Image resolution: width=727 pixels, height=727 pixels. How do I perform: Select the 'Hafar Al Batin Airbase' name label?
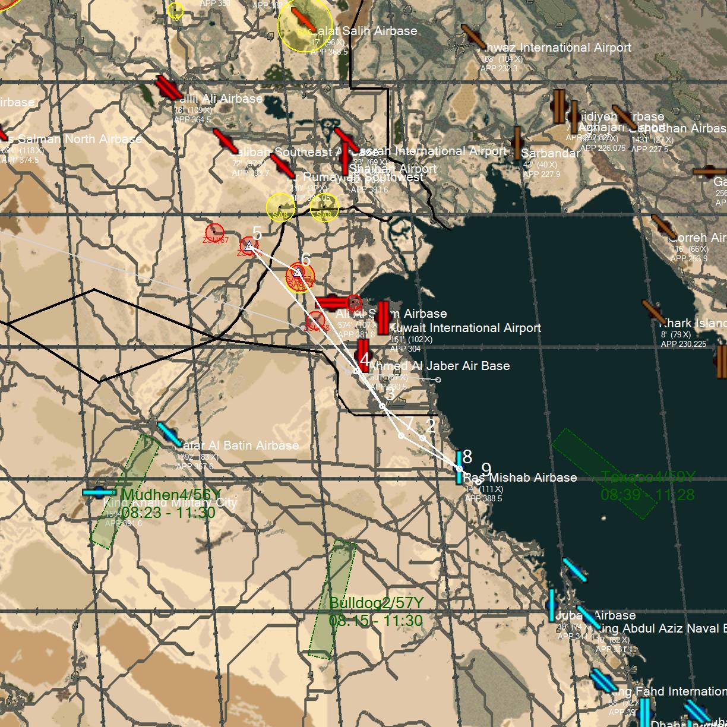point(238,445)
